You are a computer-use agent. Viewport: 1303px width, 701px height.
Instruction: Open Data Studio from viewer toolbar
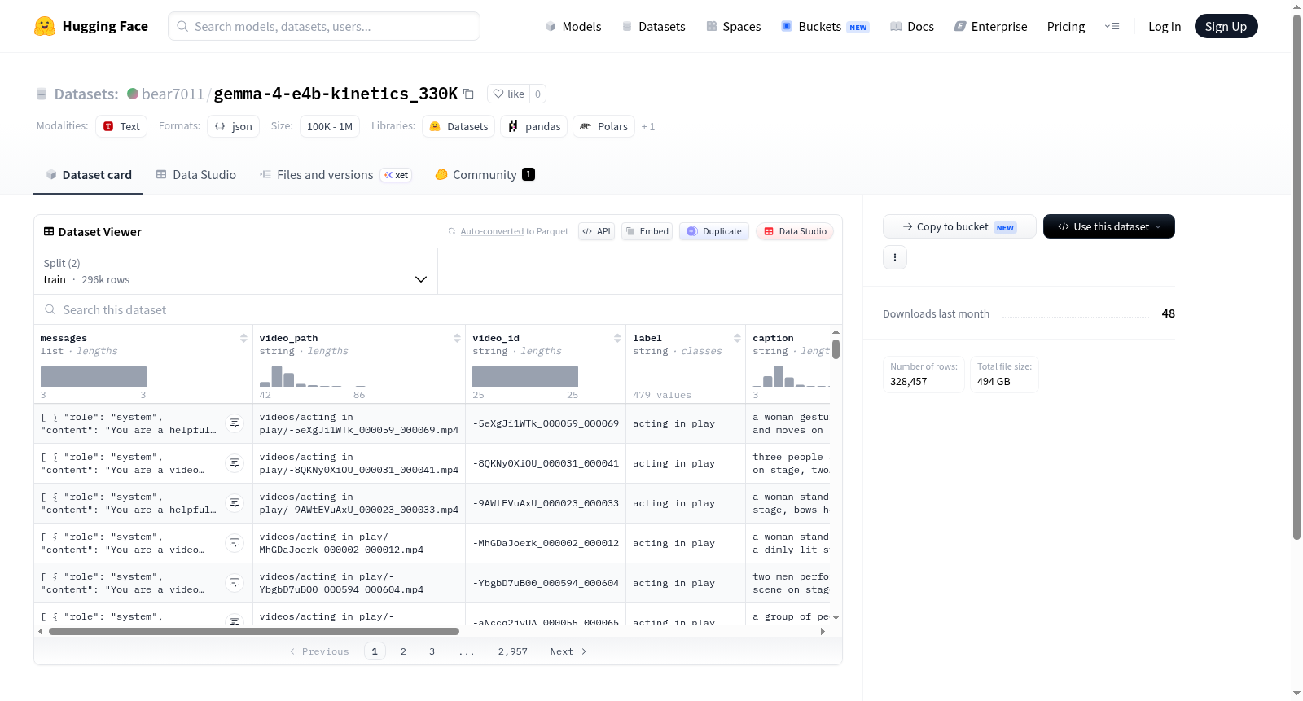(x=795, y=231)
